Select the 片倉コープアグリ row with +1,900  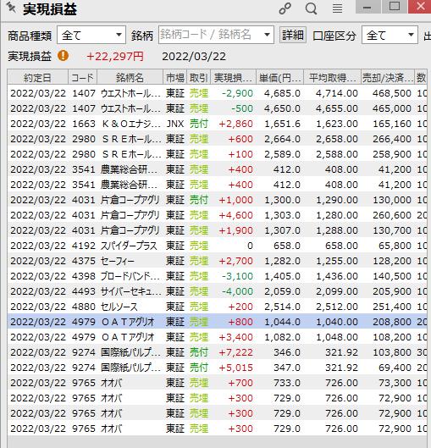click(x=217, y=230)
